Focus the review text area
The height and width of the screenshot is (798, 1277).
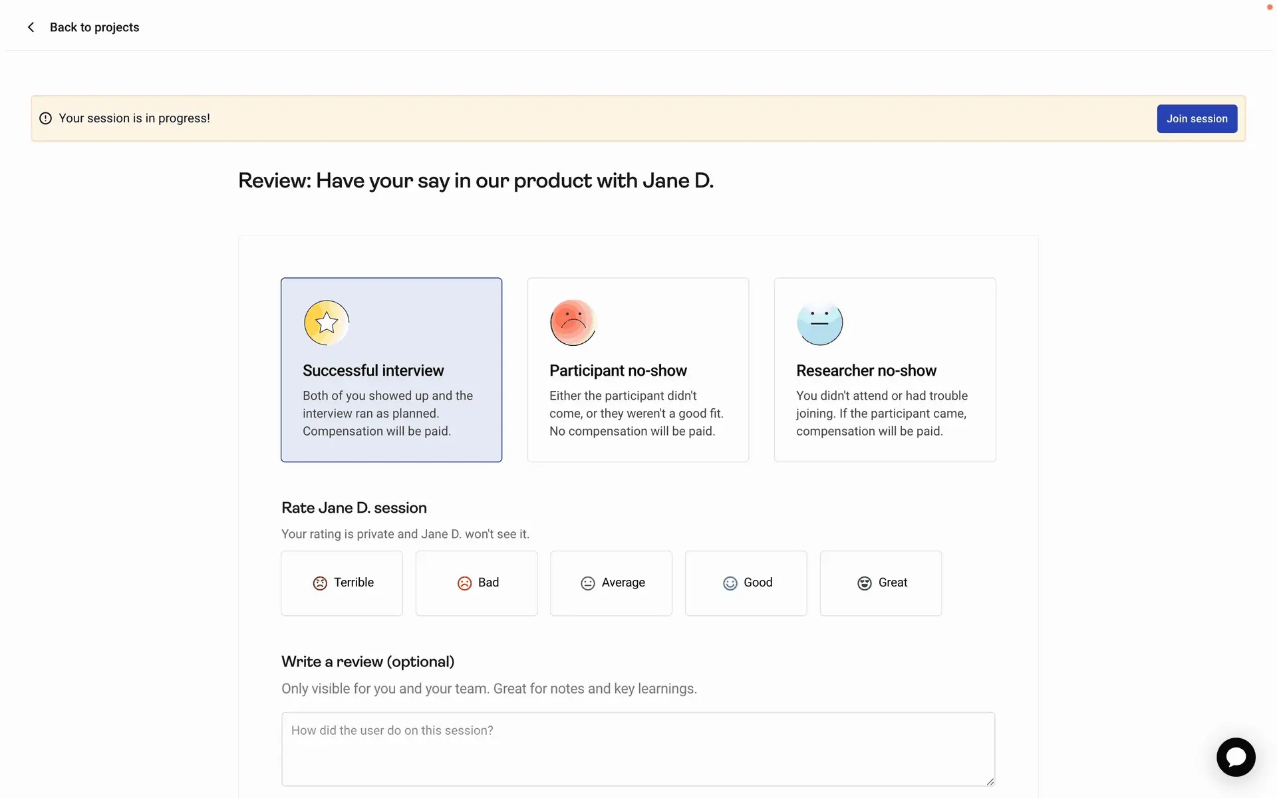coord(637,749)
